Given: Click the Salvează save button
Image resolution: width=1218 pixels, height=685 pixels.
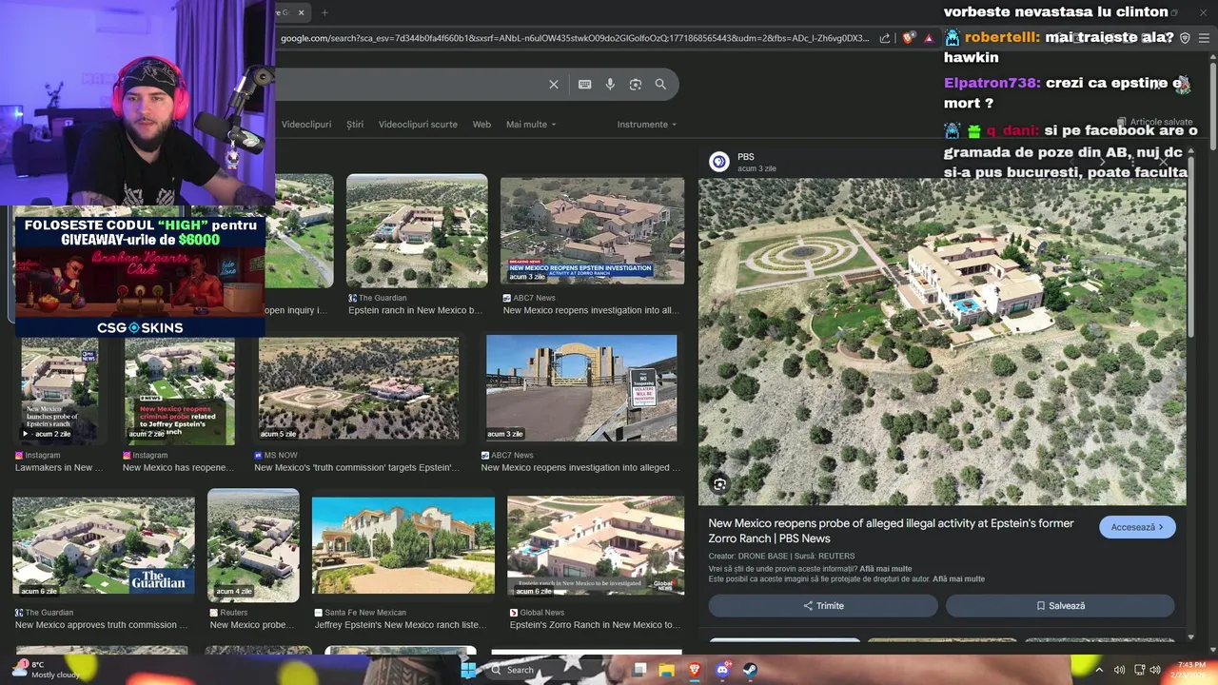Looking at the screenshot, I should coord(1060,606).
